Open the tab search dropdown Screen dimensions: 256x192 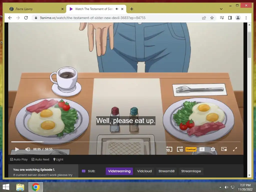(x=221, y=9)
